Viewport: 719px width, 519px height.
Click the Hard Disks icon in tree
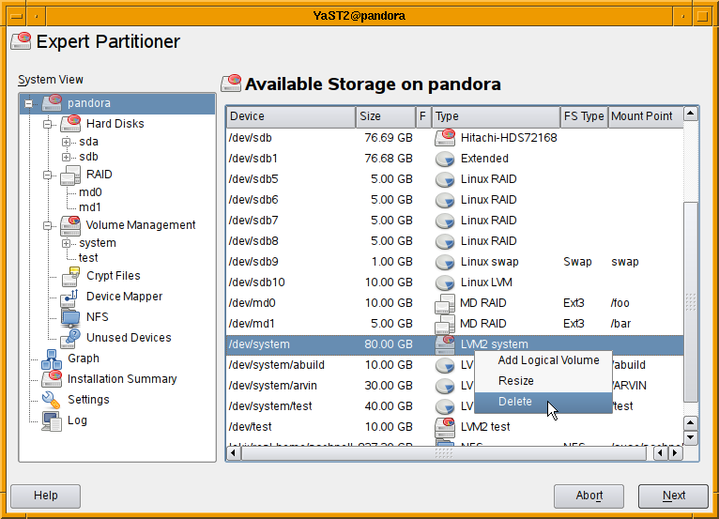point(70,123)
